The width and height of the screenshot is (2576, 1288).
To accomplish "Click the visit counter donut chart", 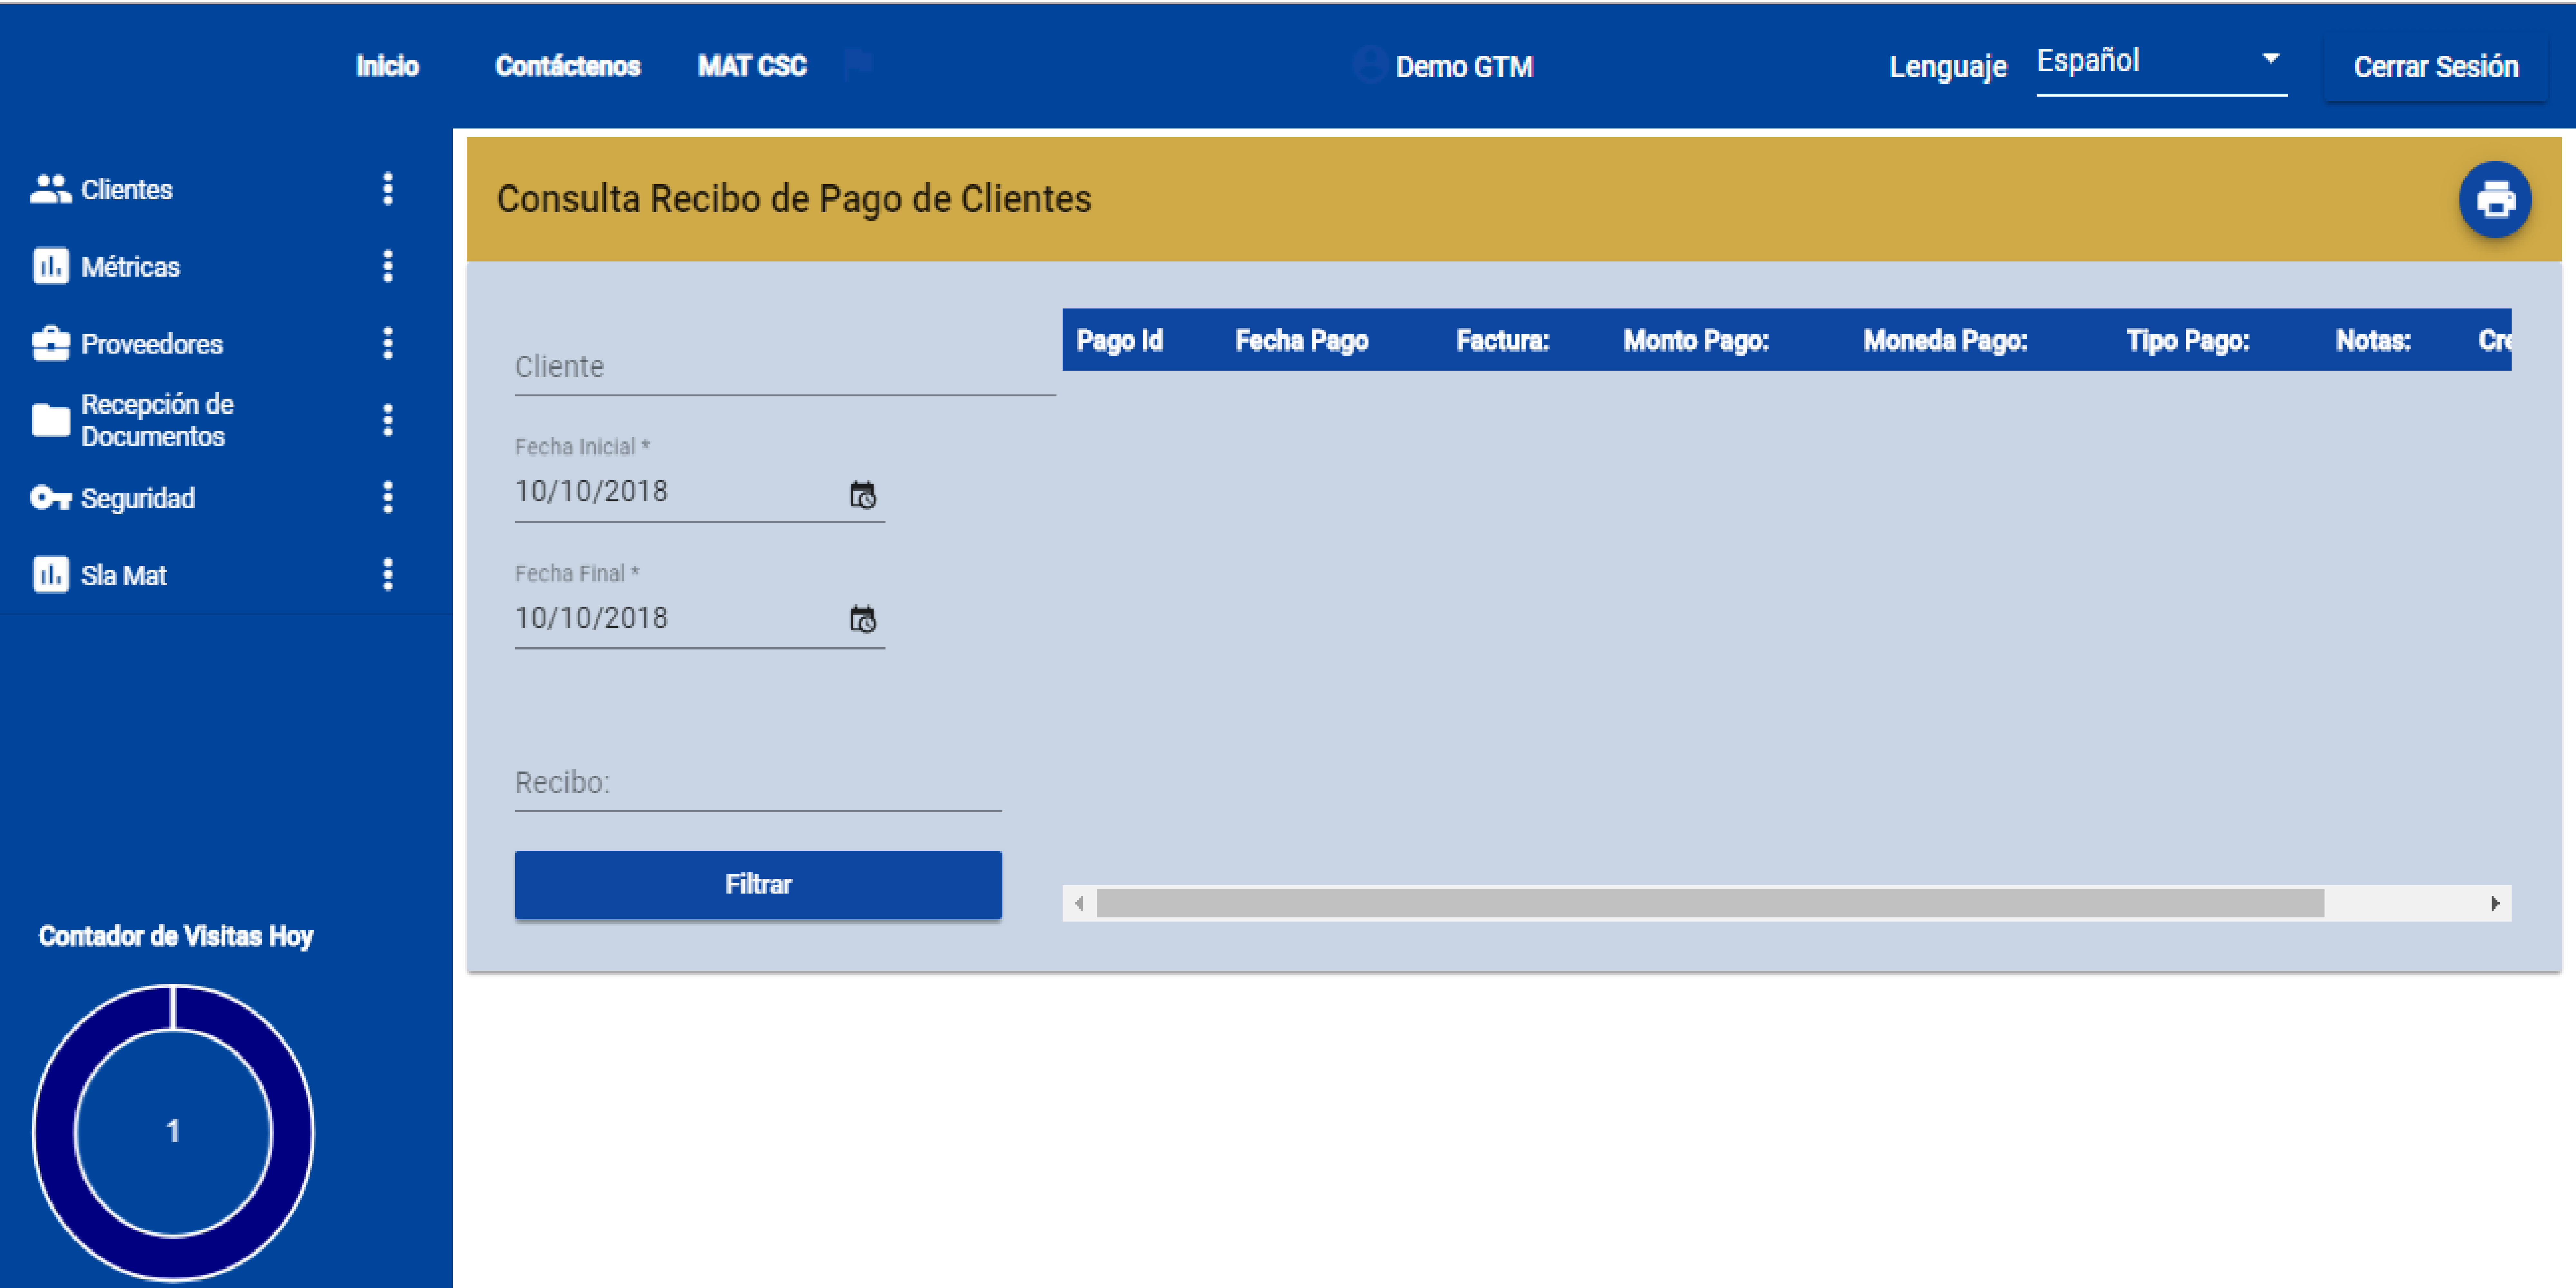I will point(173,1132).
